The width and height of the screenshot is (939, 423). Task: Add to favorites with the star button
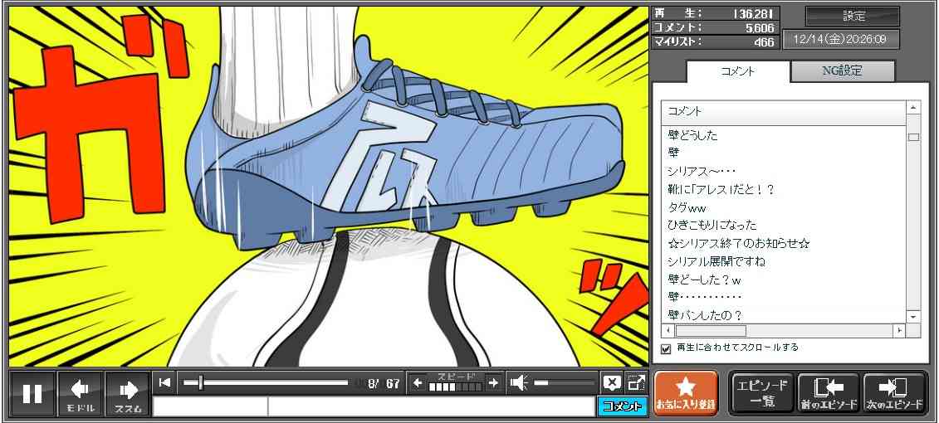point(686,393)
